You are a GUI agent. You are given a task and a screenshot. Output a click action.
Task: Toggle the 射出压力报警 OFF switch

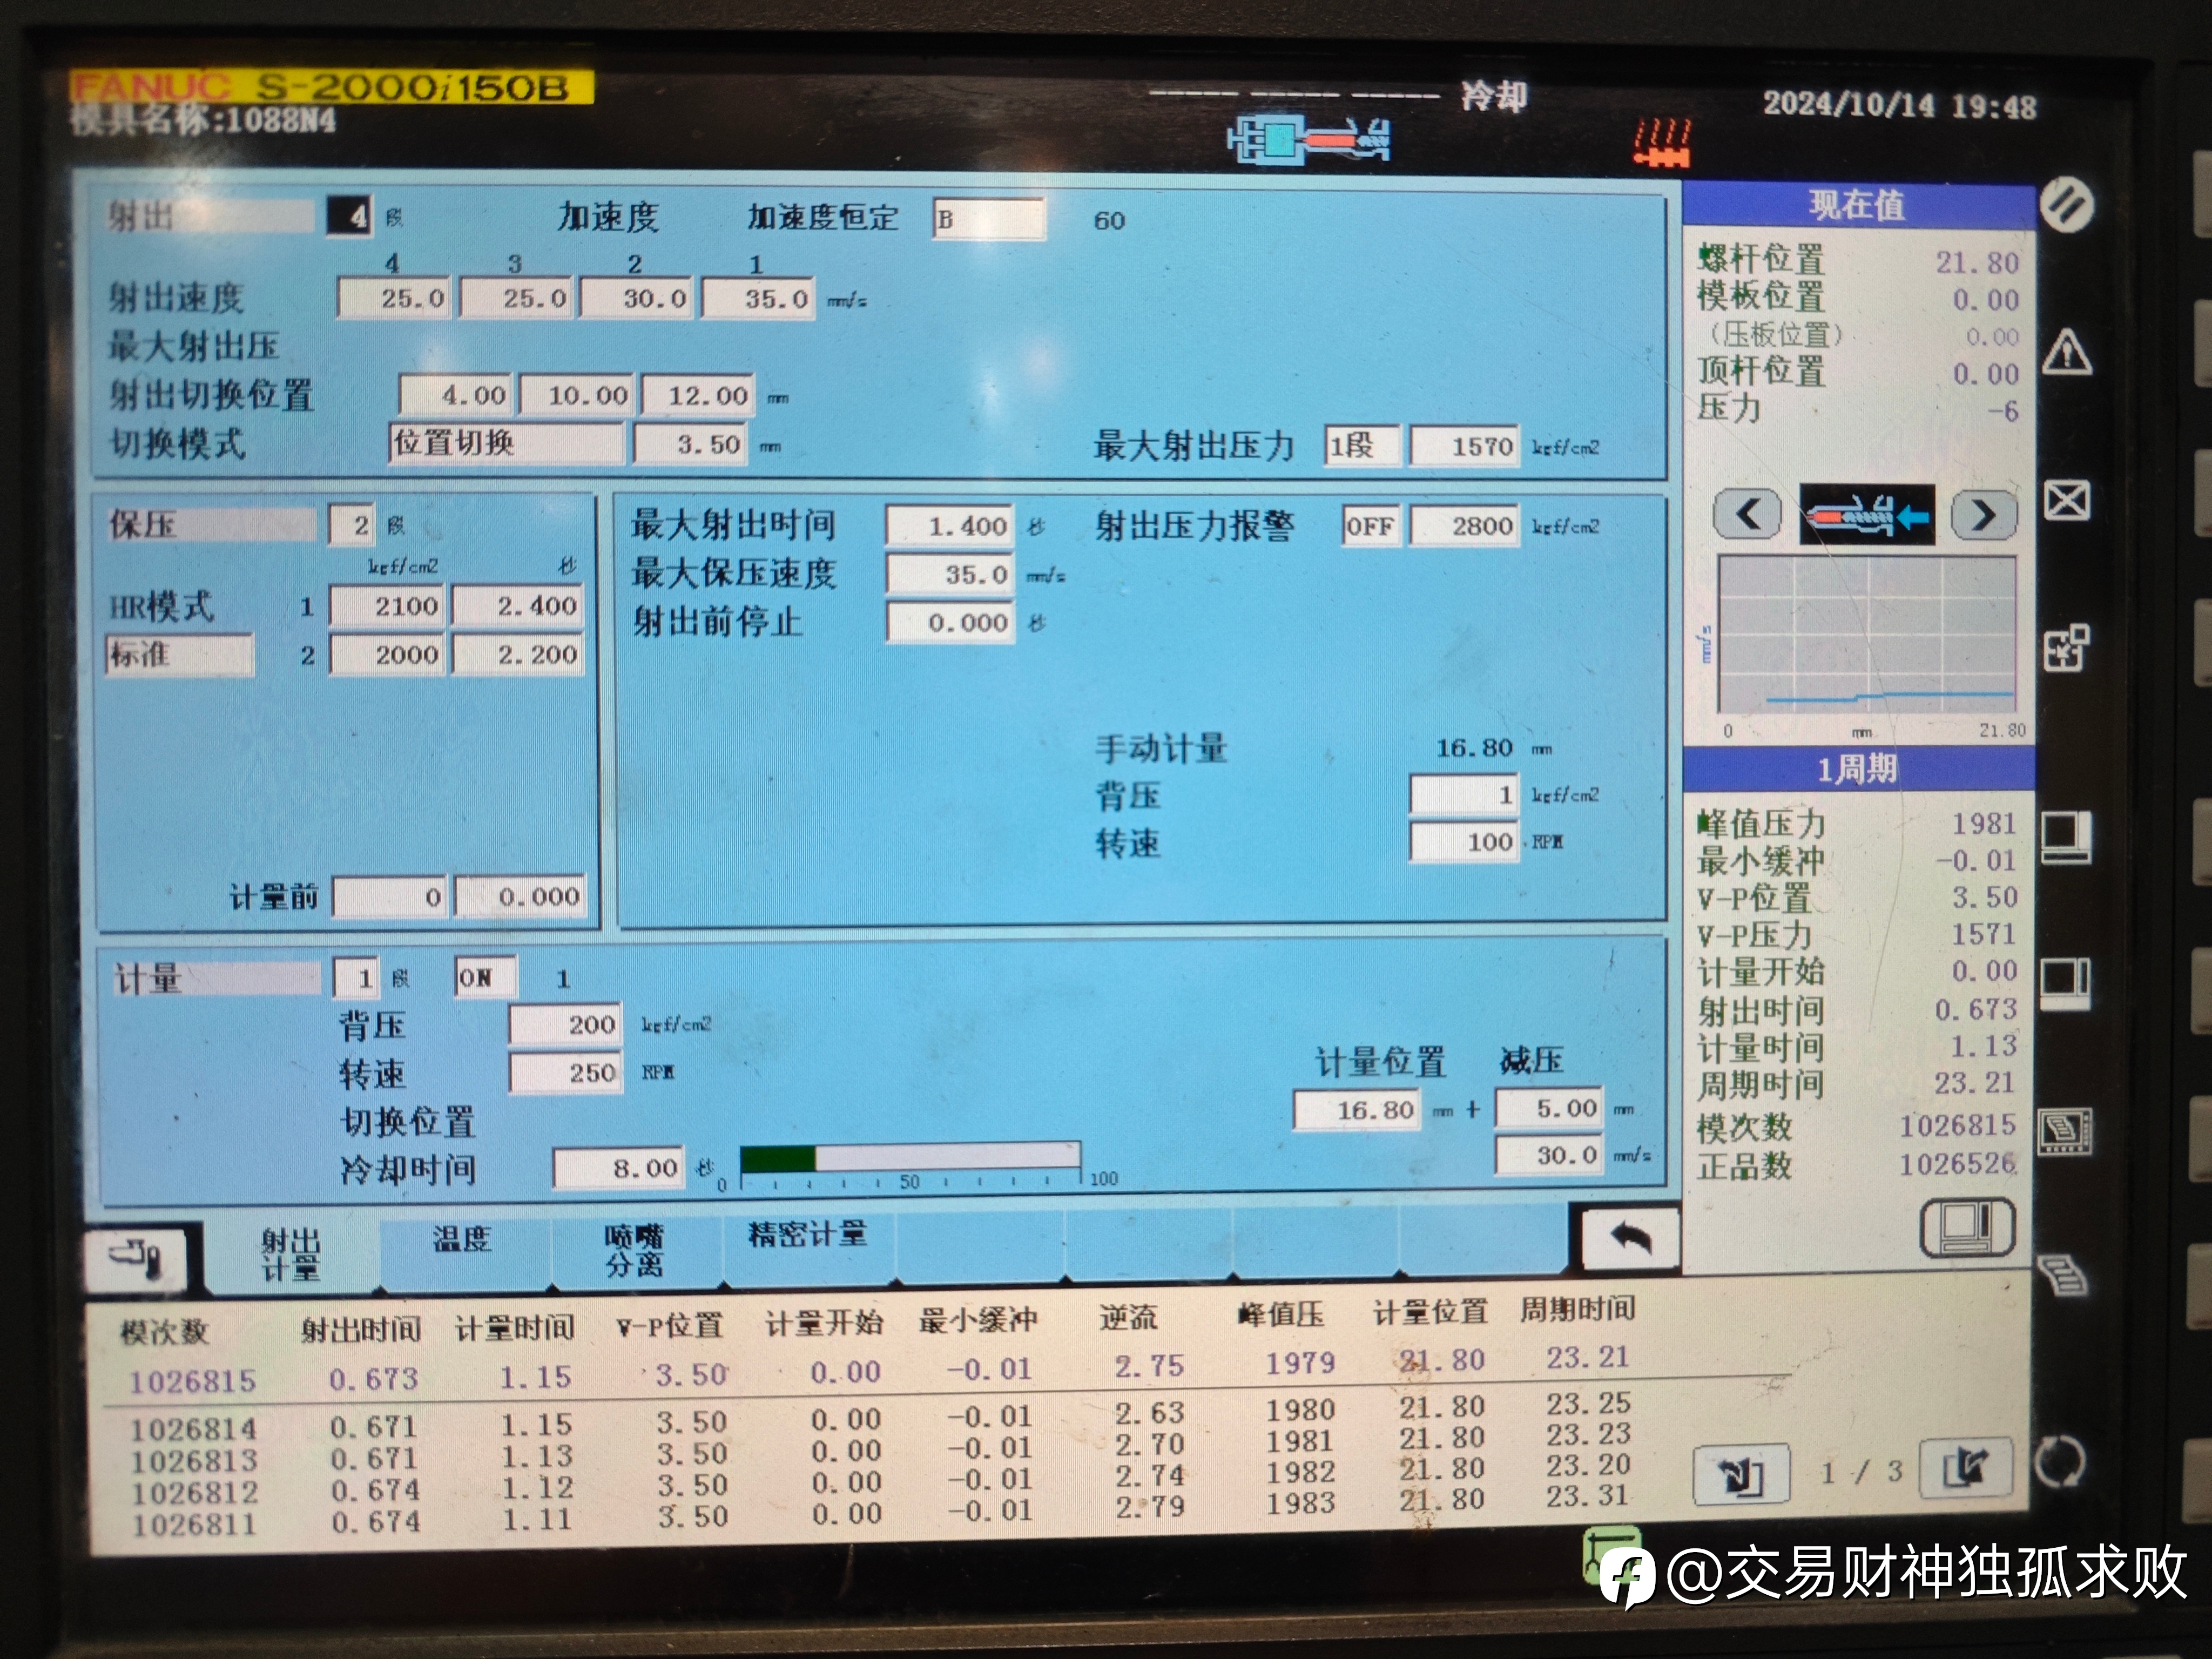[1371, 526]
